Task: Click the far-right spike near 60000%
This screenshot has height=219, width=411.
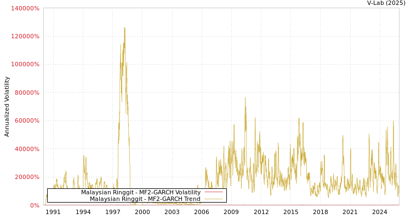Action: tap(393, 121)
